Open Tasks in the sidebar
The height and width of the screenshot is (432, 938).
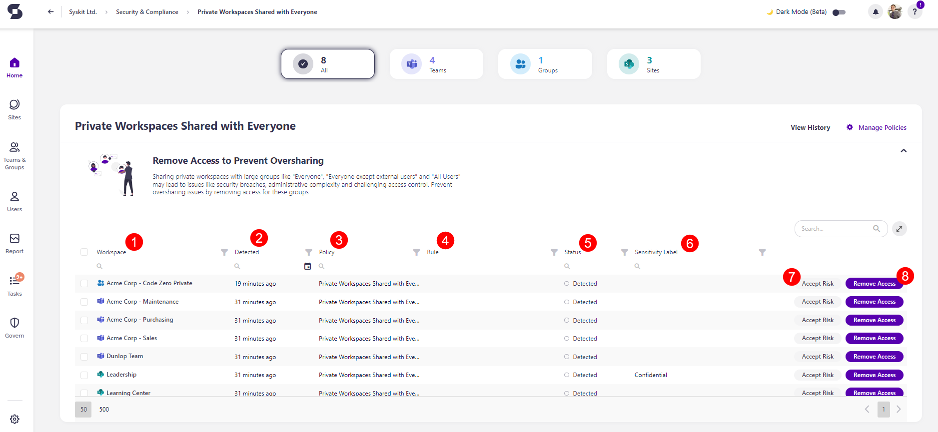14,286
